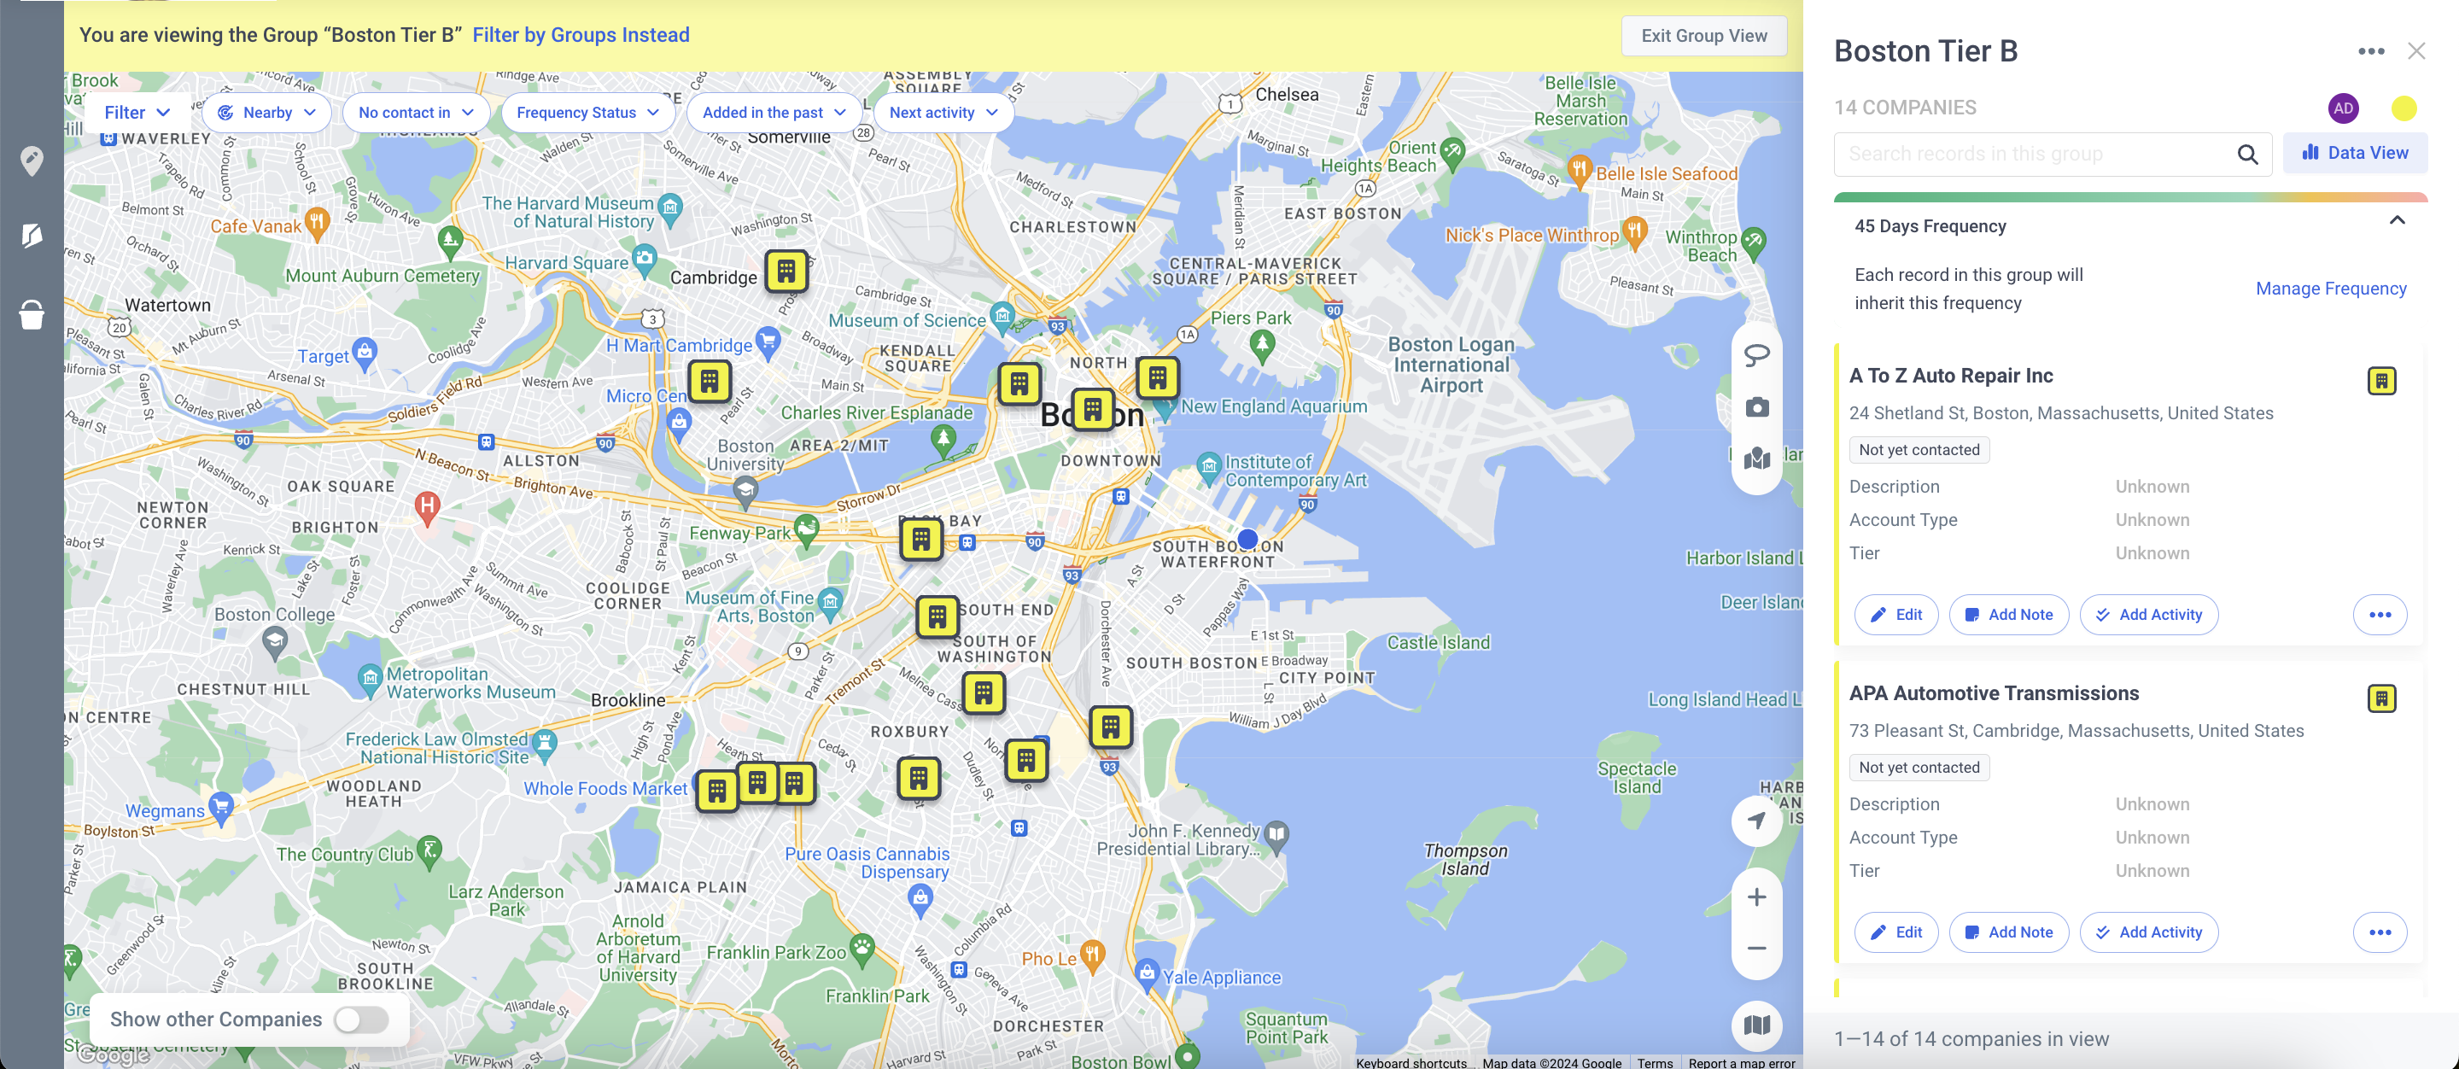Expand the No contact in filter
The height and width of the screenshot is (1069, 2459).
[x=416, y=113]
